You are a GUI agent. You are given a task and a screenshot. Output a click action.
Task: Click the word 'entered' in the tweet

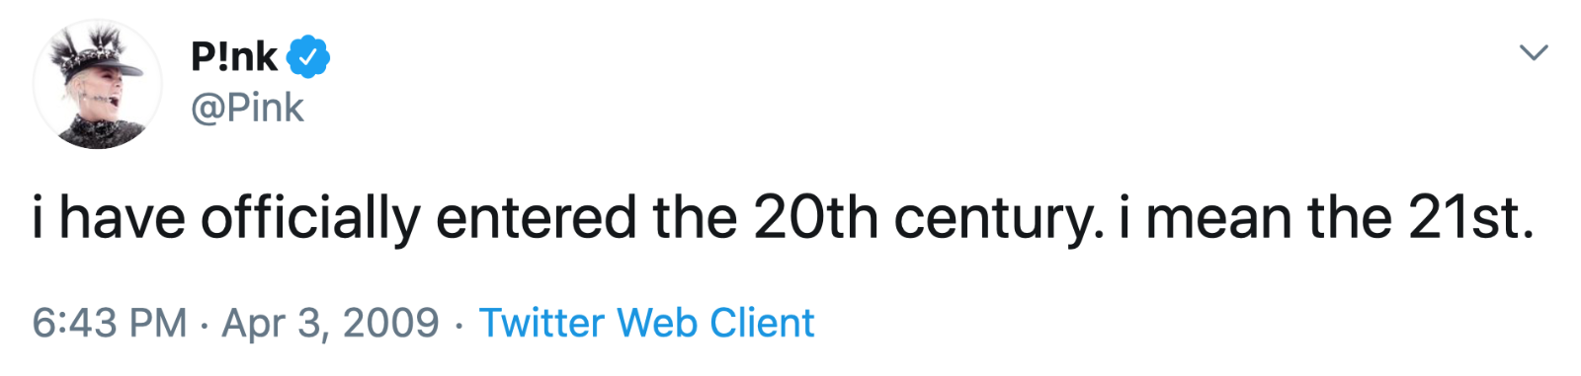(537, 217)
